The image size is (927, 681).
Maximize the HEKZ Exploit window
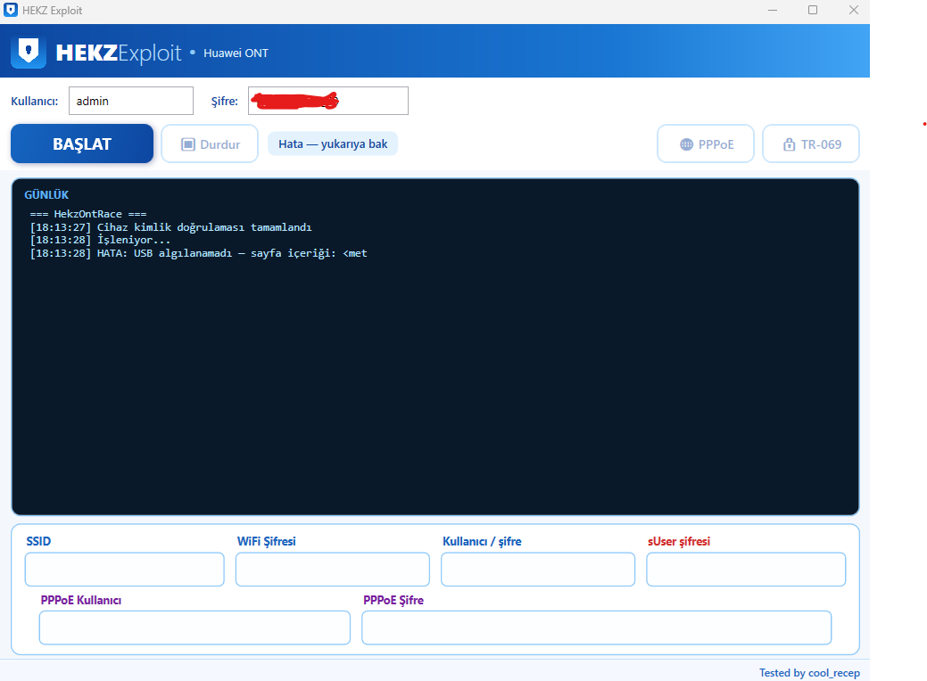point(813,10)
